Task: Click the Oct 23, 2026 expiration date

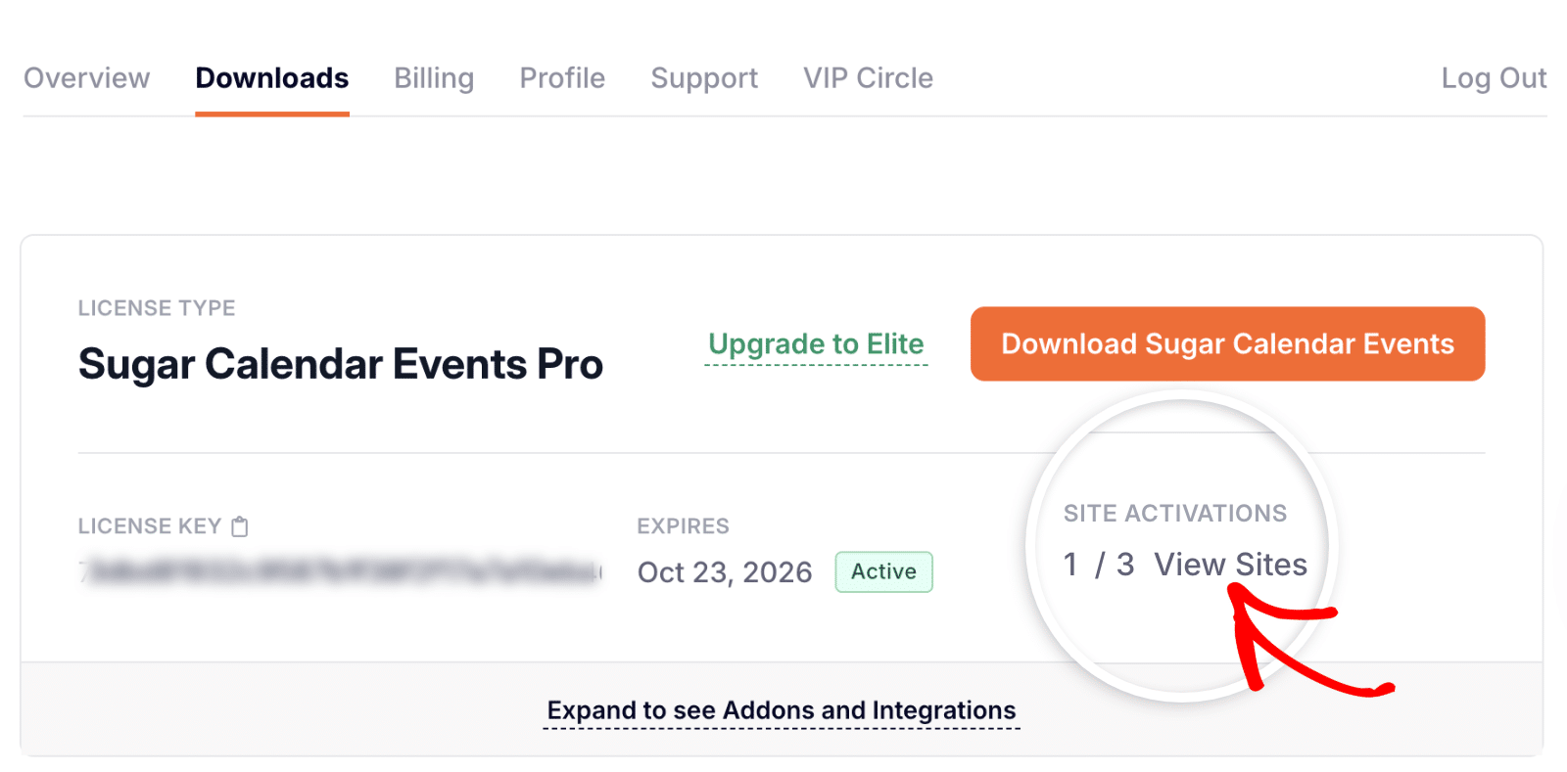Action: 725,571
